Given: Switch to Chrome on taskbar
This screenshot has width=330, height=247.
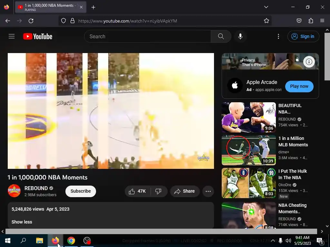Looking at the screenshot, I should (71, 241).
